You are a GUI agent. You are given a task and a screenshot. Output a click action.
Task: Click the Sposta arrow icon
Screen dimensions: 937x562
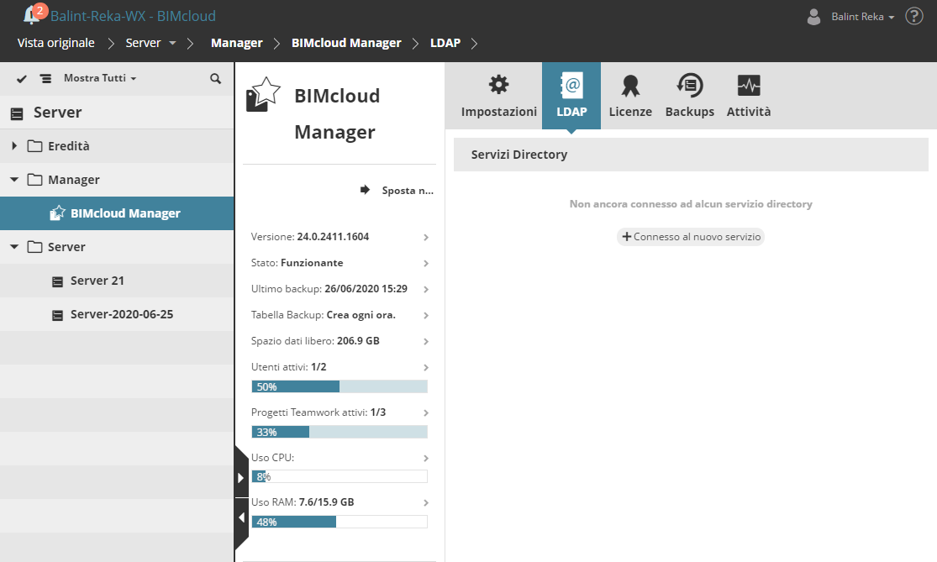365,190
